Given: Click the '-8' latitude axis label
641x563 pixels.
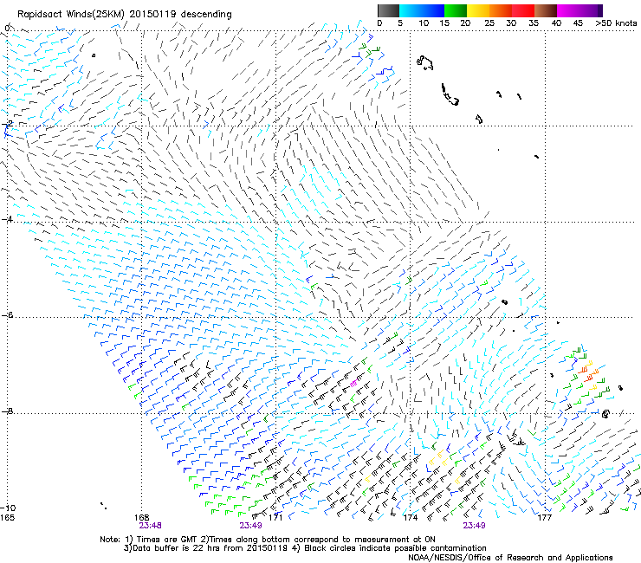Looking at the screenshot, I should pos(7,411).
